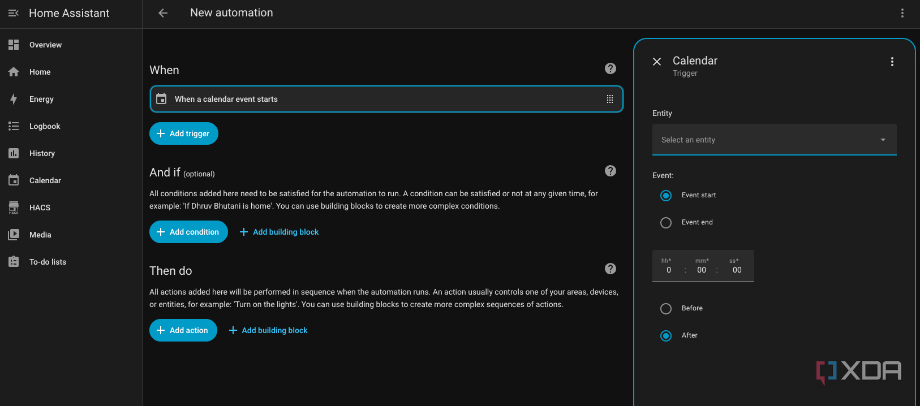Click Add building block under Then do
Image resolution: width=920 pixels, height=406 pixels.
tap(268, 330)
